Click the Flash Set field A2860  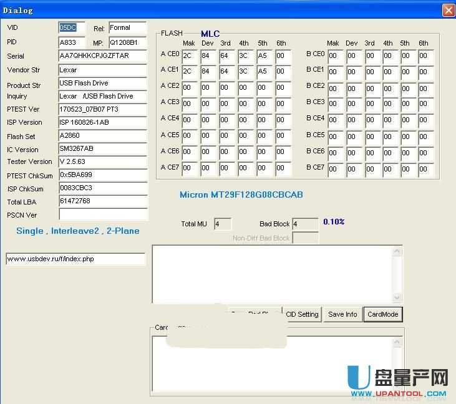(102, 136)
